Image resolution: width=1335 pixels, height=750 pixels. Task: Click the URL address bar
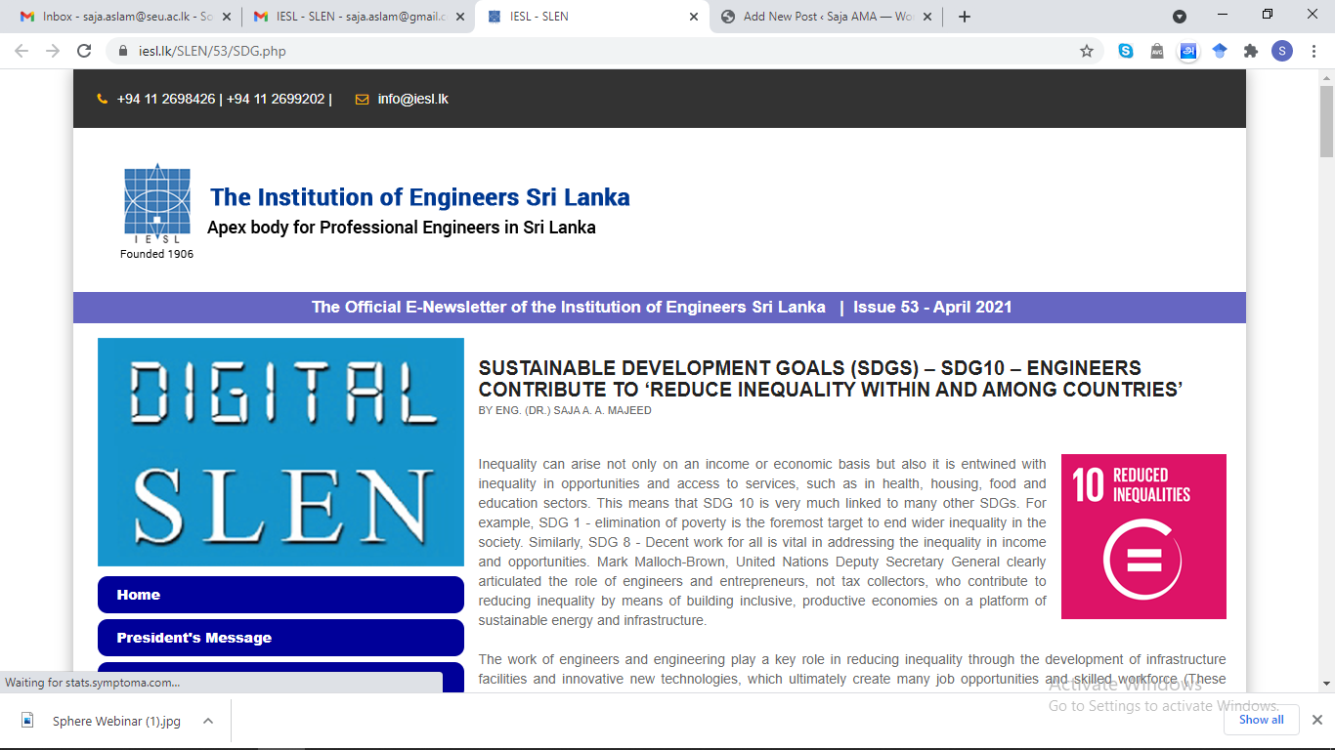tap(596, 51)
